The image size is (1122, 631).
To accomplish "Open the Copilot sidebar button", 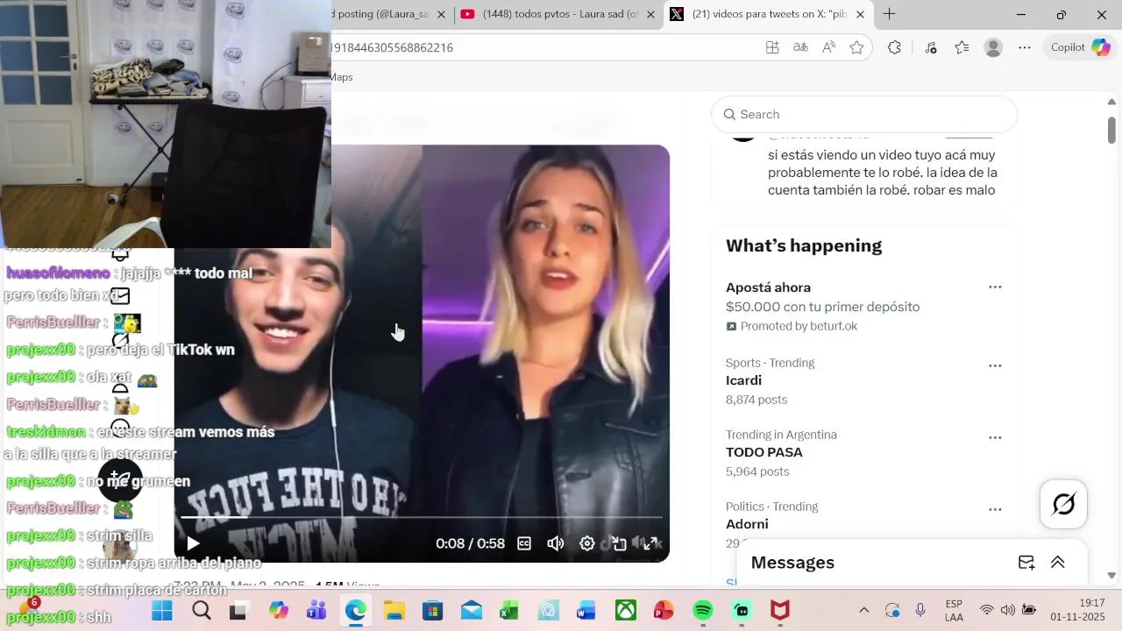I will (1081, 47).
